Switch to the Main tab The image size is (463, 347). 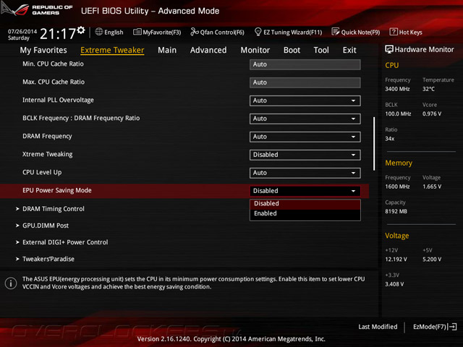click(167, 50)
